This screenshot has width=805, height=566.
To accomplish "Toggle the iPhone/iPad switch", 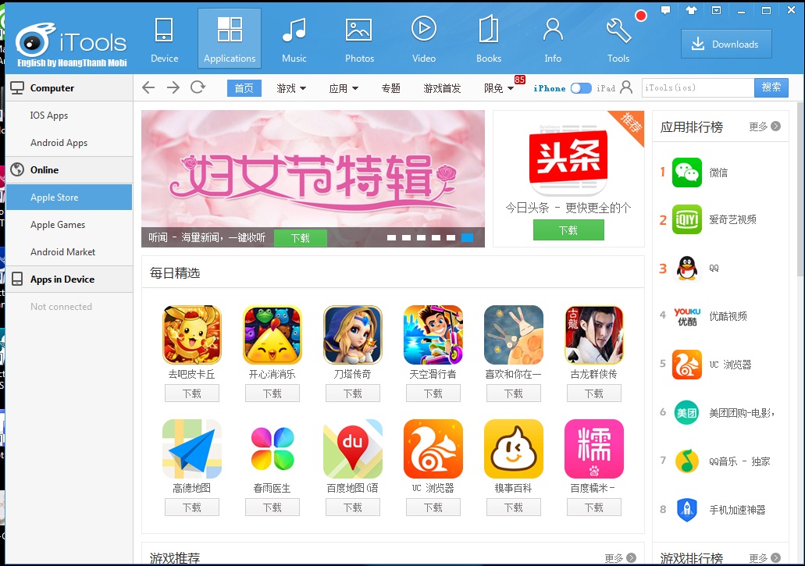I will (581, 88).
